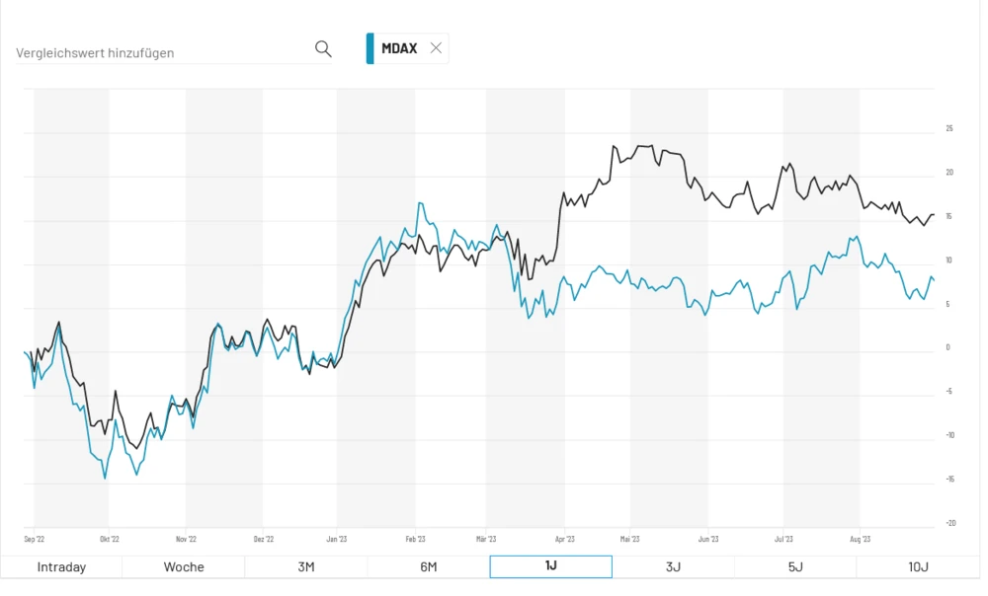This screenshot has height=596, width=988.
Task: Switch to the Intraday time range
Action: pos(61,566)
